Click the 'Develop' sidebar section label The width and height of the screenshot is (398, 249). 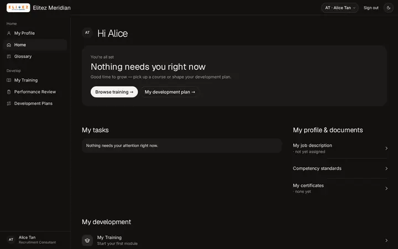click(13, 71)
